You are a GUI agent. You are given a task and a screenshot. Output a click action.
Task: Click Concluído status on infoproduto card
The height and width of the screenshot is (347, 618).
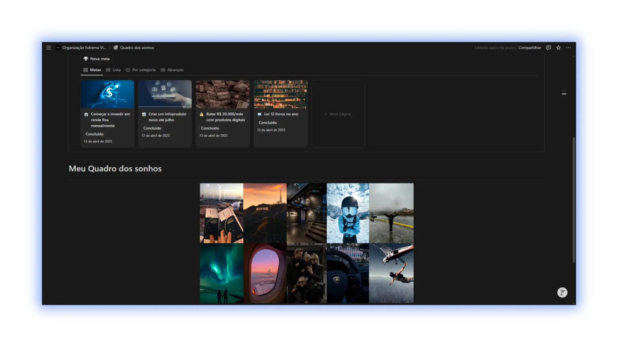[x=152, y=128]
